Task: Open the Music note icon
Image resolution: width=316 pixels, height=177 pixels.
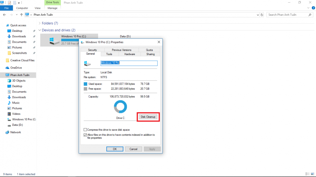Action: [x=9, y=103]
